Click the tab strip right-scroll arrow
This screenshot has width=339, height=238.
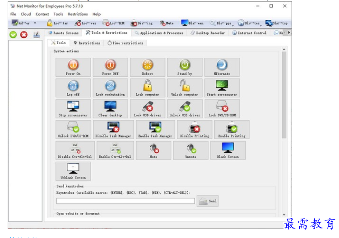tap(289, 32)
